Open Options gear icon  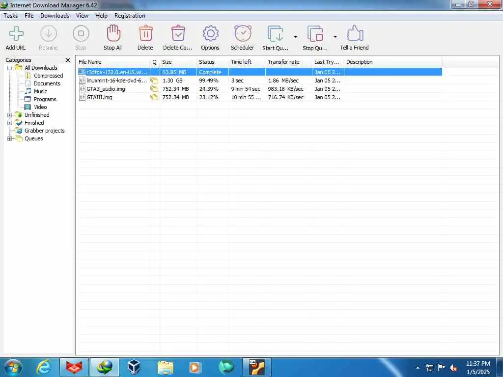click(210, 33)
